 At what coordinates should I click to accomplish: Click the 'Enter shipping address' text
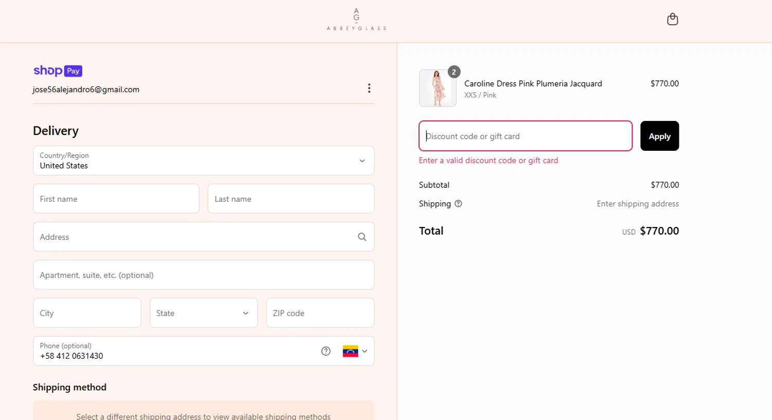(x=638, y=204)
